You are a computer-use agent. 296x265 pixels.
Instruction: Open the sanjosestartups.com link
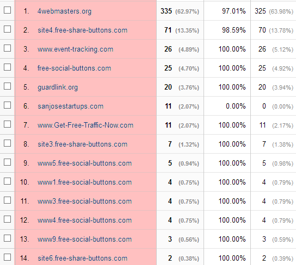70,106
